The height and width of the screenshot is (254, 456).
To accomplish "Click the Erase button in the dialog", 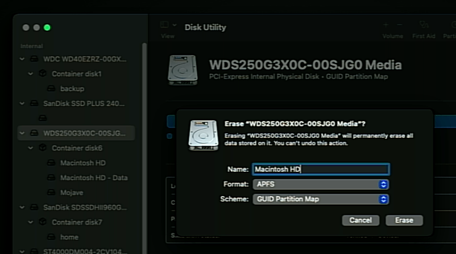I will coord(404,221).
